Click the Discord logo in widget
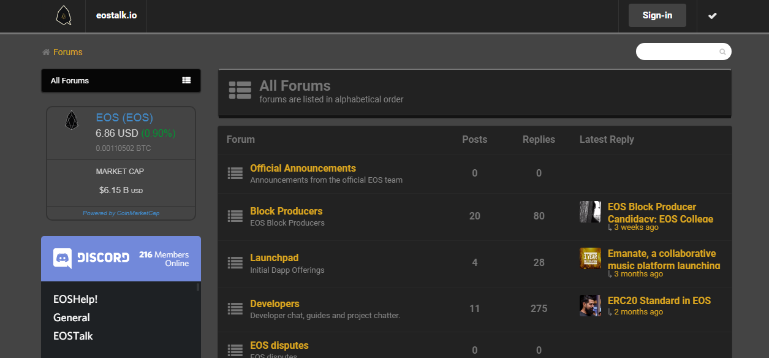Screen dimensions: 769x358 tap(91, 258)
